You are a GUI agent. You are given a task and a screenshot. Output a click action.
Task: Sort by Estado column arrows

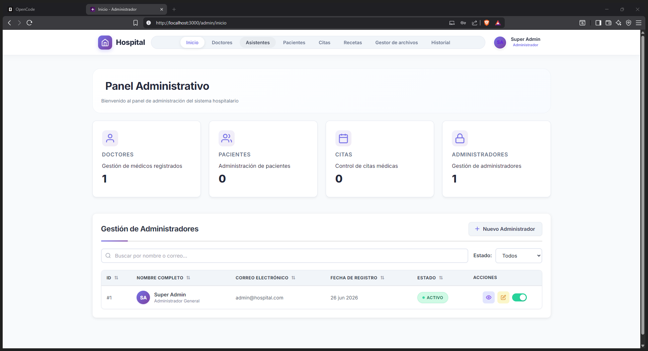[441, 278]
